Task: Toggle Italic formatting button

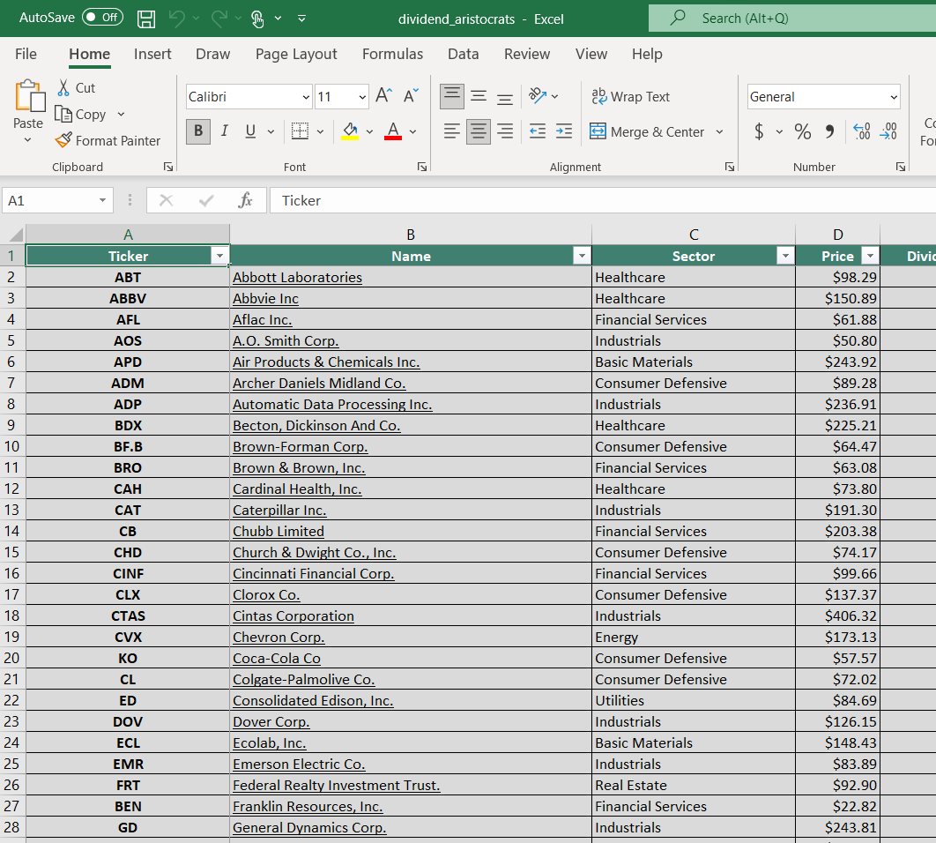Action: tap(224, 131)
